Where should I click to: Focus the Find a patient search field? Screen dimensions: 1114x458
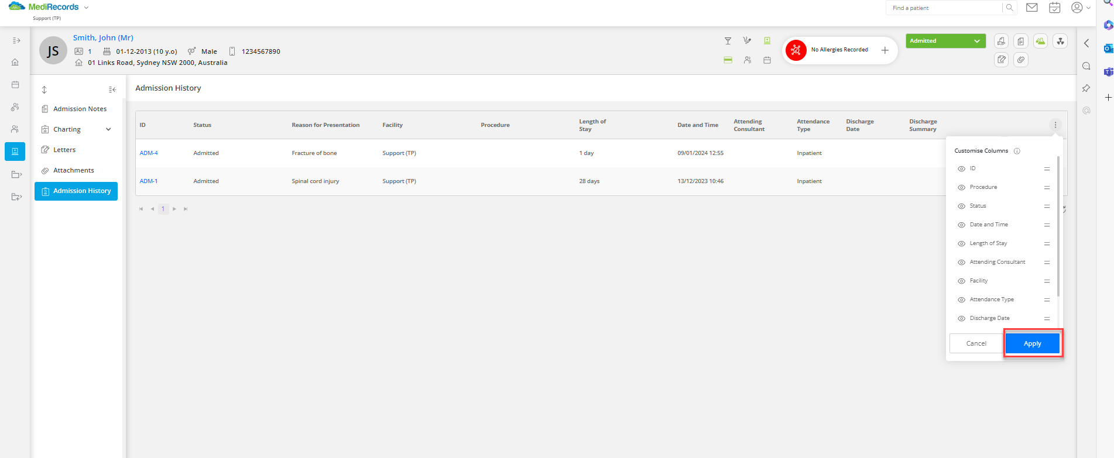pos(945,8)
